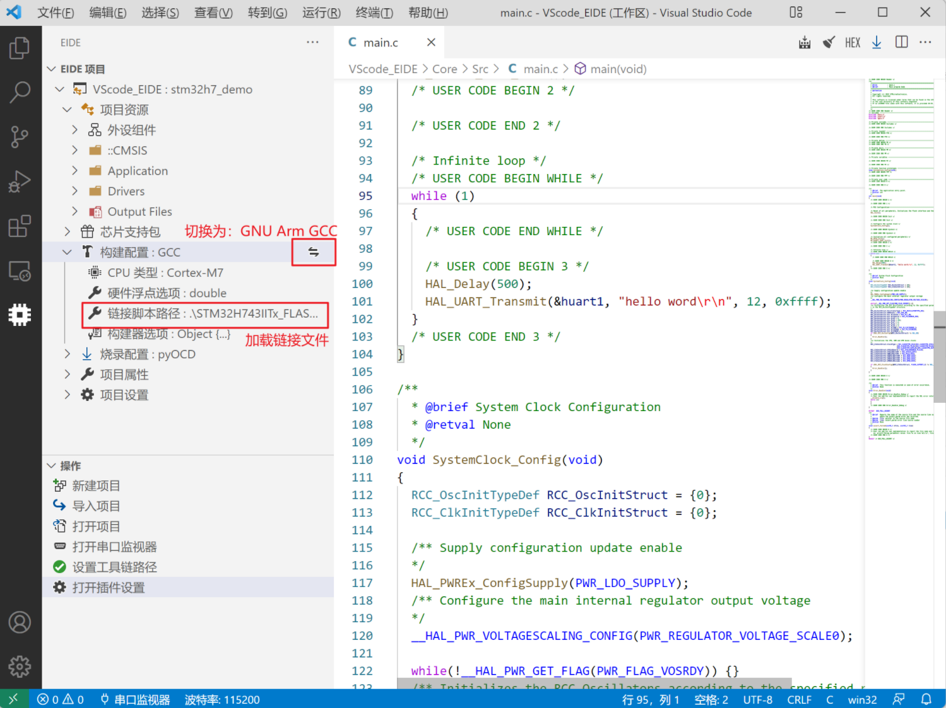Open EIDE panel More Actions ellipsis
The width and height of the screenshot is (946, 708).
pyautogui.click(x=312, y=42)
